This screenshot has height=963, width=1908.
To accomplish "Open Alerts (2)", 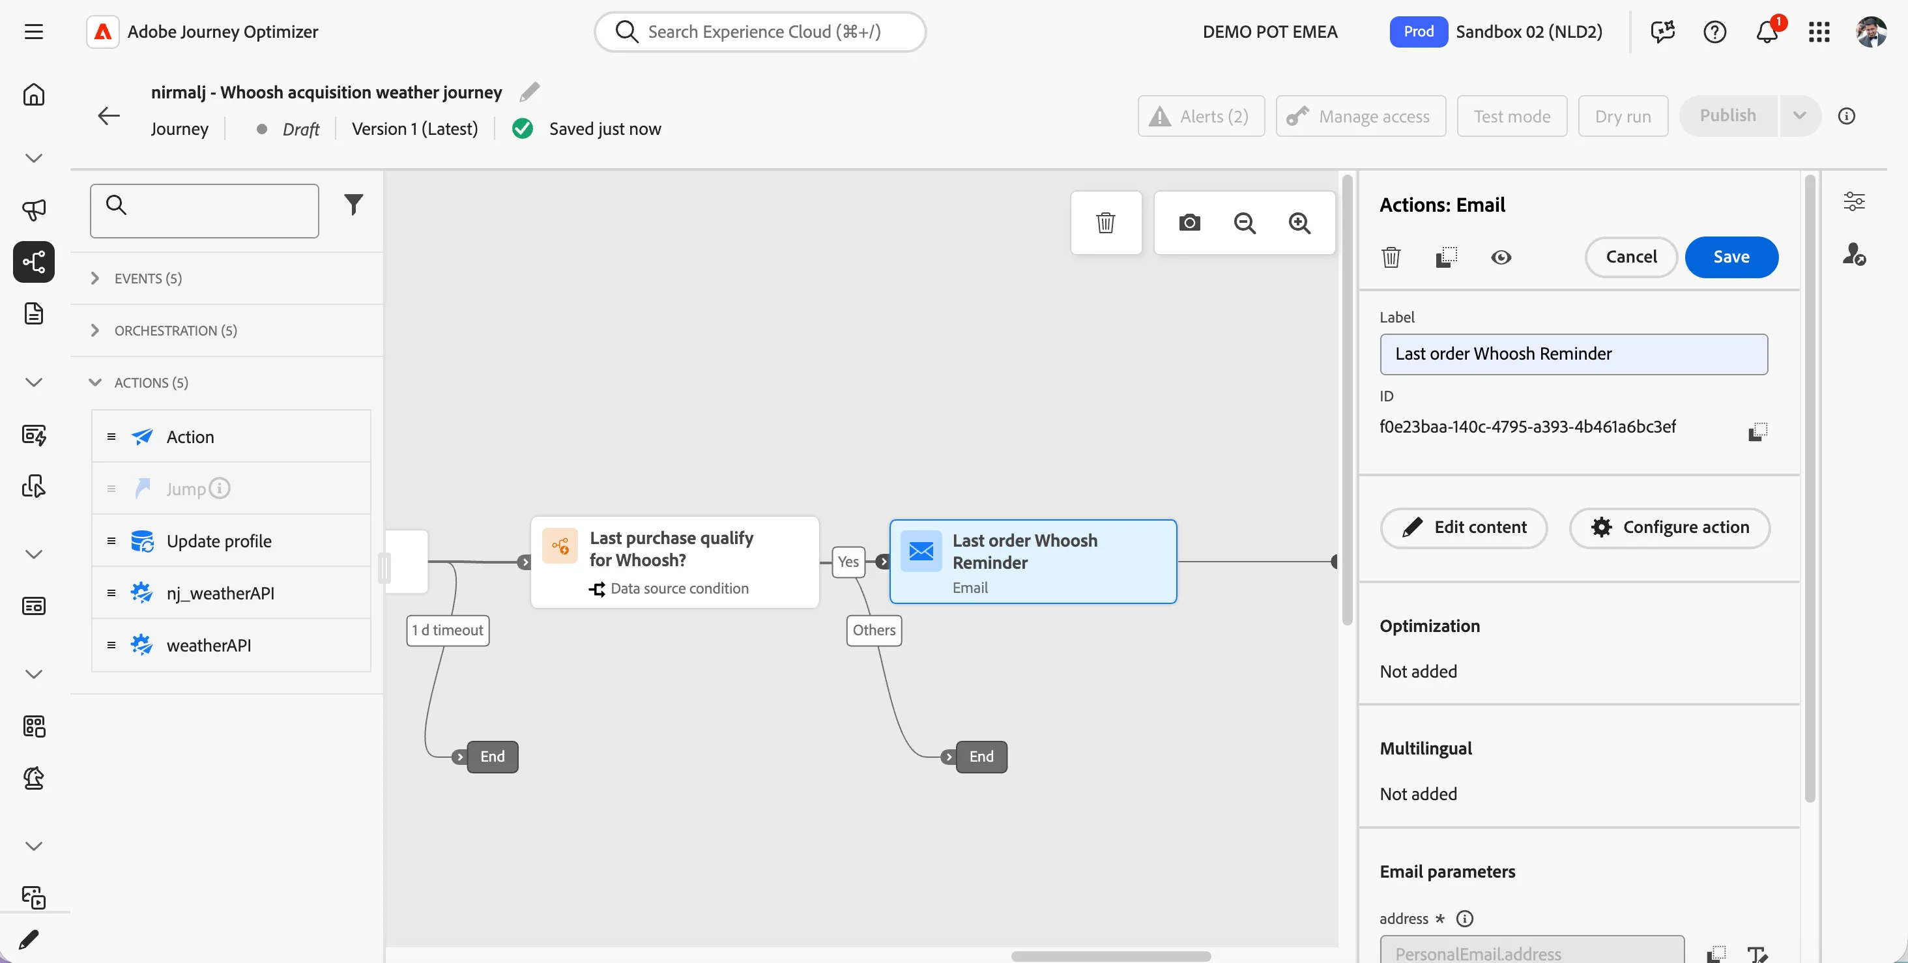I will (x=1201, y=116).
